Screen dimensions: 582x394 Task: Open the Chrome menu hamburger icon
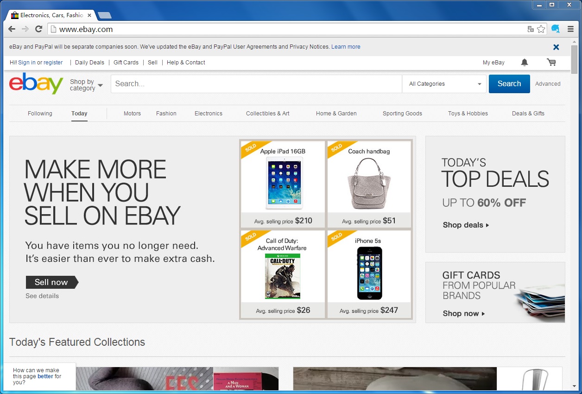pyautogui.click(x=570, y=29)
